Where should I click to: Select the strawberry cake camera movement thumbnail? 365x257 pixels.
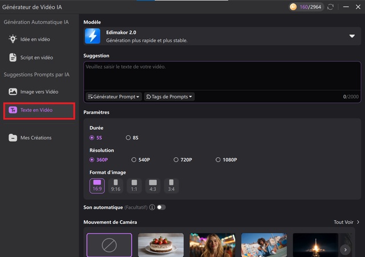point(161,244)
